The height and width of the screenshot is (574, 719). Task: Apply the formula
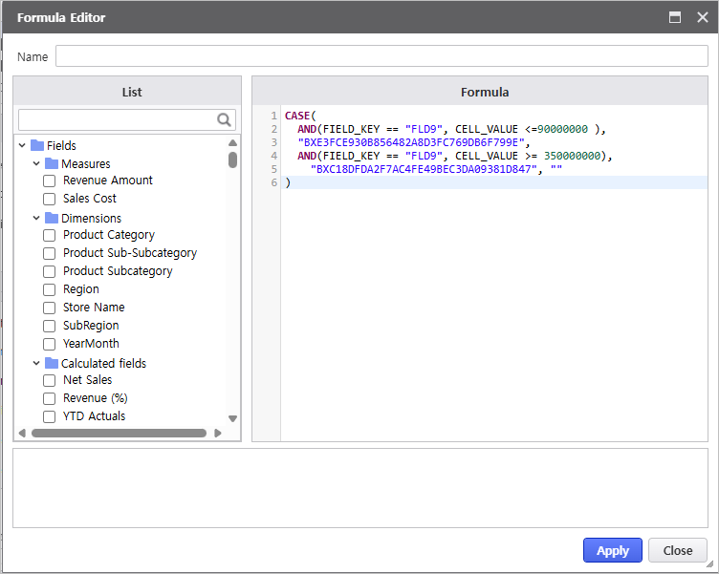(x=612, y=550)
